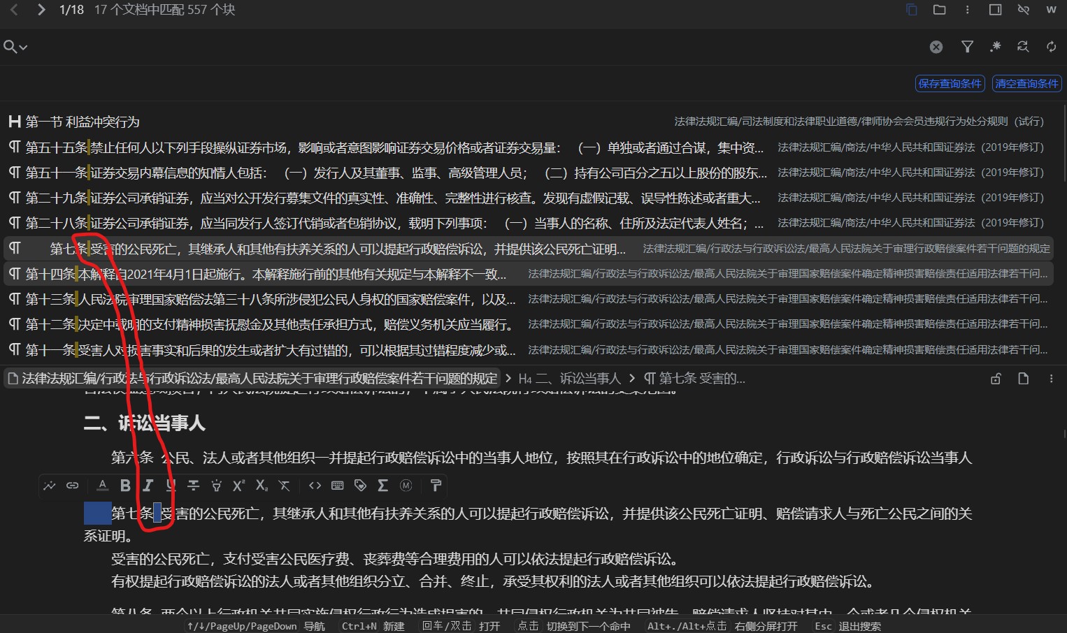The width and height of the screenshot is (1067, 633).
Task: Toggle underline formatting
Action: coord(171,486)
